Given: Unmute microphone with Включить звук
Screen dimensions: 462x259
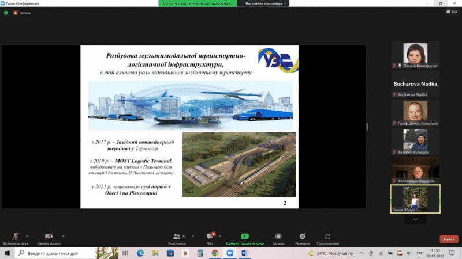Looking at the screenshot, I should (x=16, y=237).
